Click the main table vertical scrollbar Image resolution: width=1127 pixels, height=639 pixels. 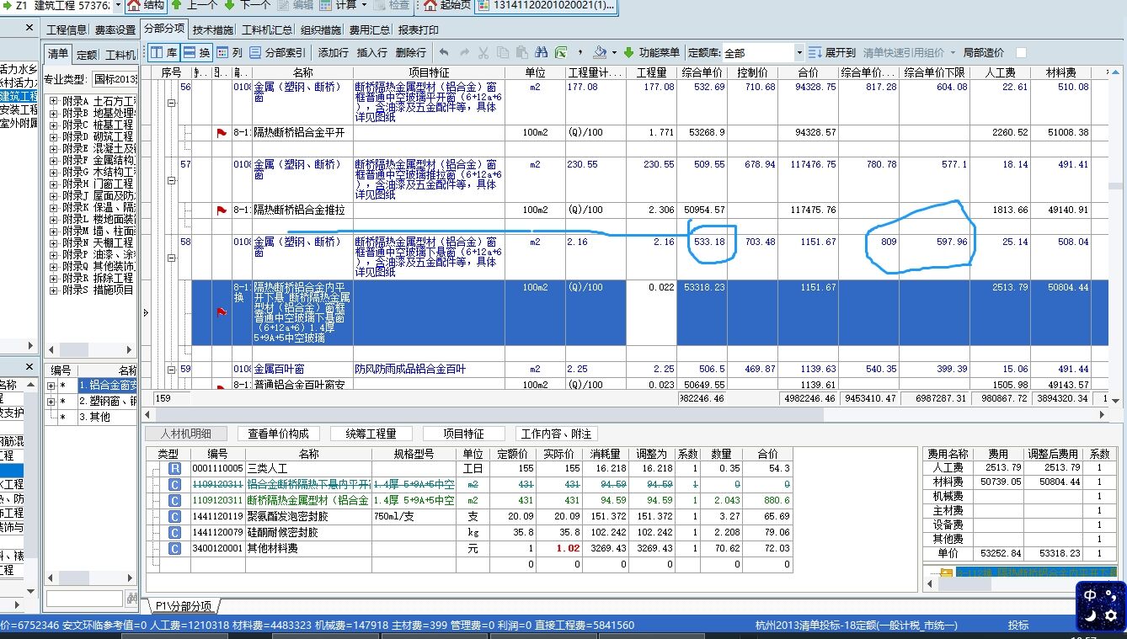coord(1115,185)
